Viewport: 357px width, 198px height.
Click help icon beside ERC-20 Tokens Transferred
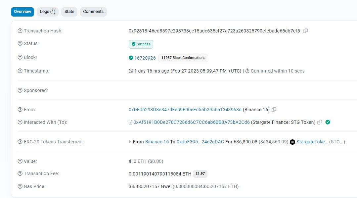[x=20, y=142]
